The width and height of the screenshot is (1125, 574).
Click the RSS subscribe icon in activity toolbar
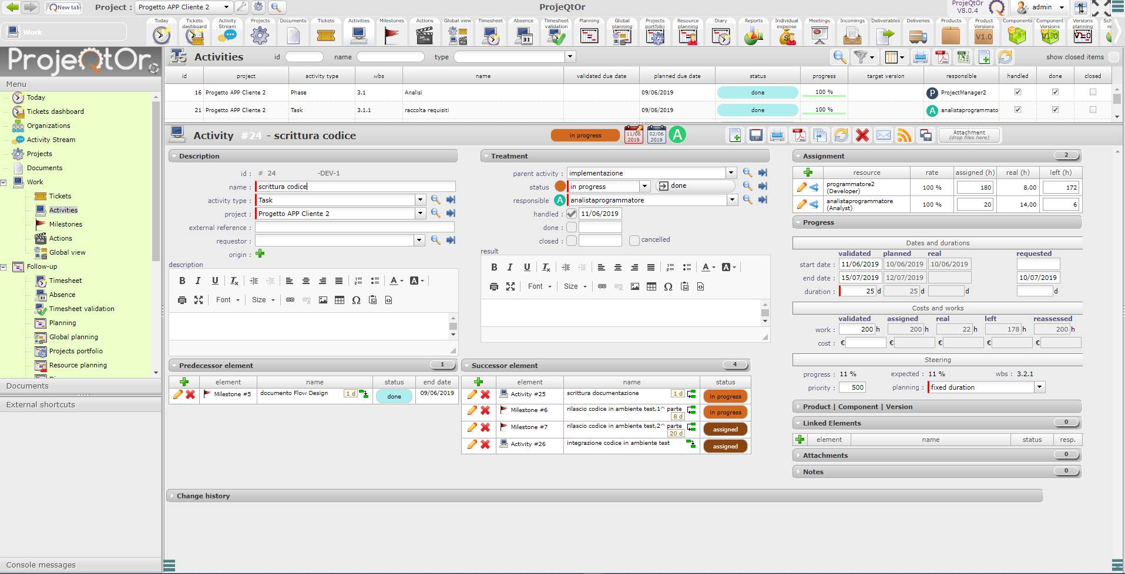[904, 136]
